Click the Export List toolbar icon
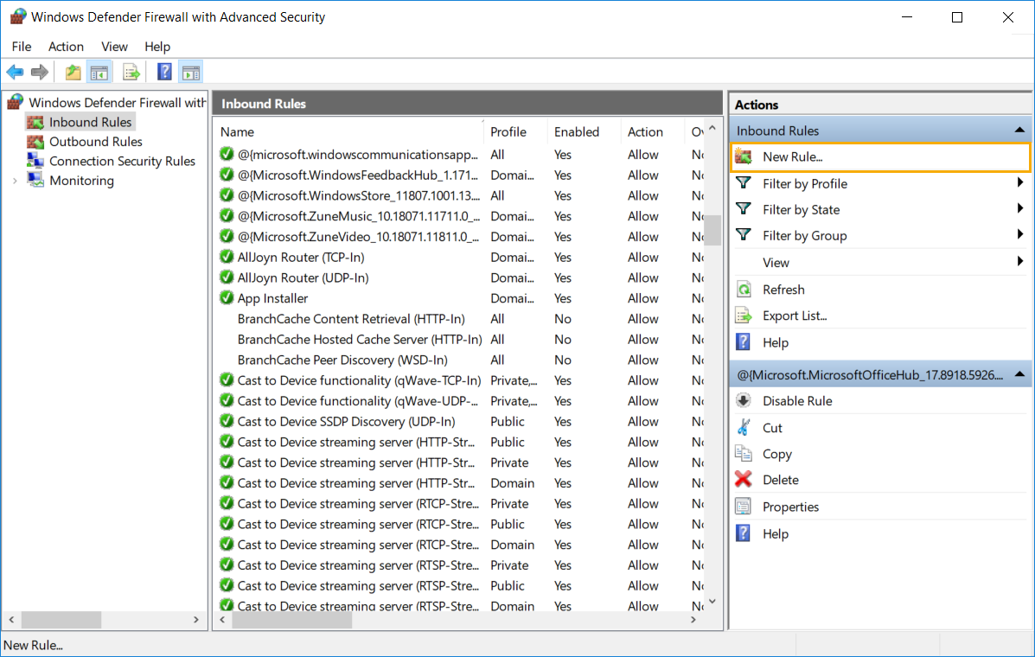 (131, 72)
